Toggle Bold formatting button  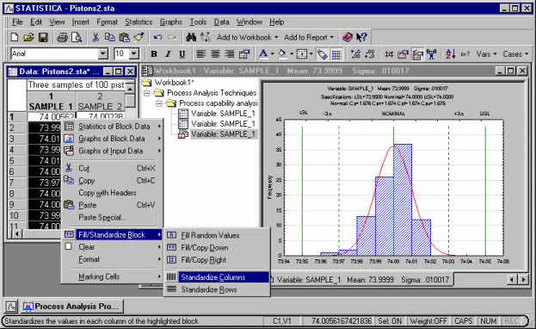(154, 53)
